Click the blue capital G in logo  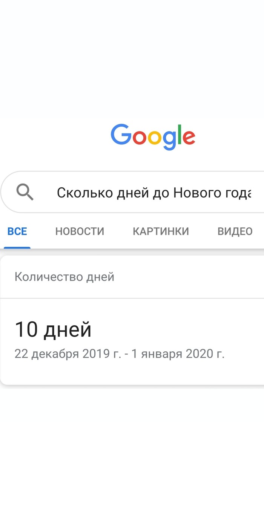coord(121,135)
